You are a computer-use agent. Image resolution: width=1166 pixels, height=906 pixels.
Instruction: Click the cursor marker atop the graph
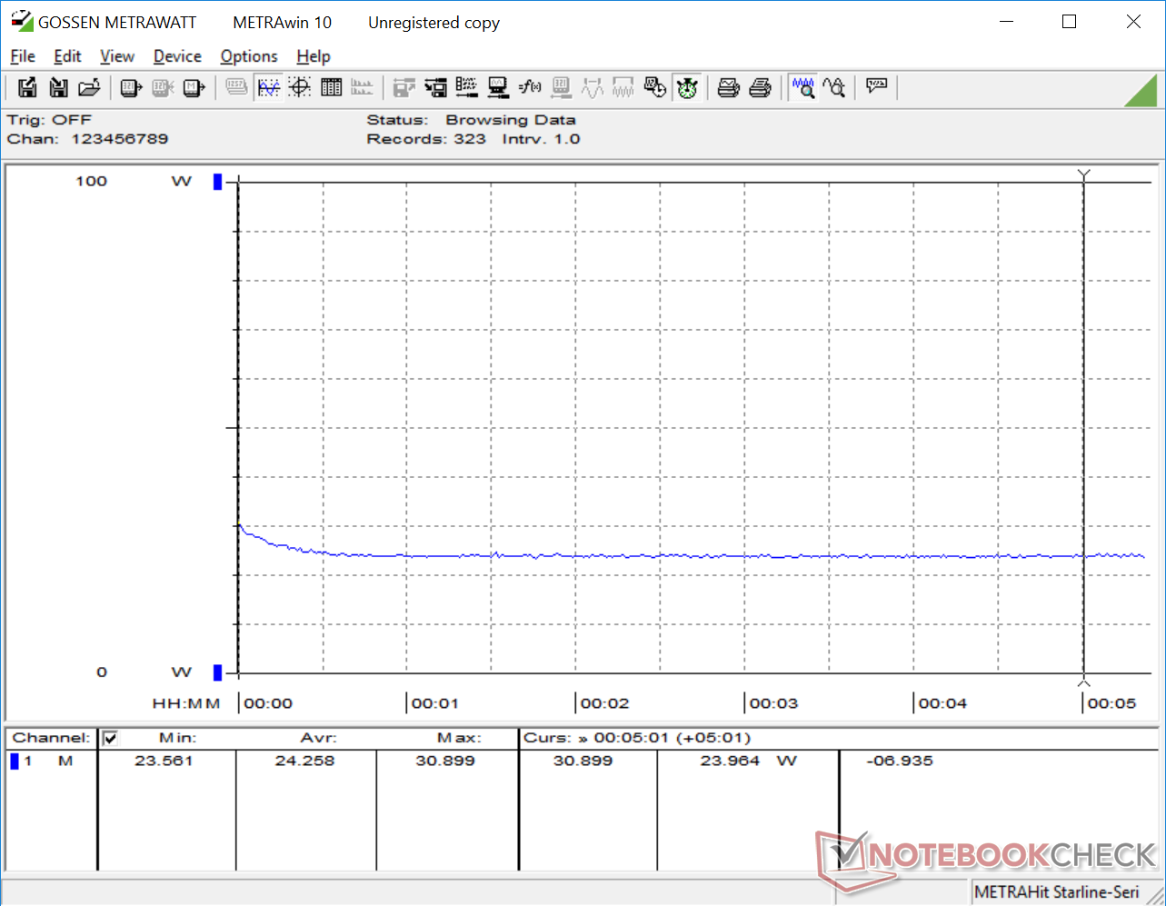(1083, 174)
